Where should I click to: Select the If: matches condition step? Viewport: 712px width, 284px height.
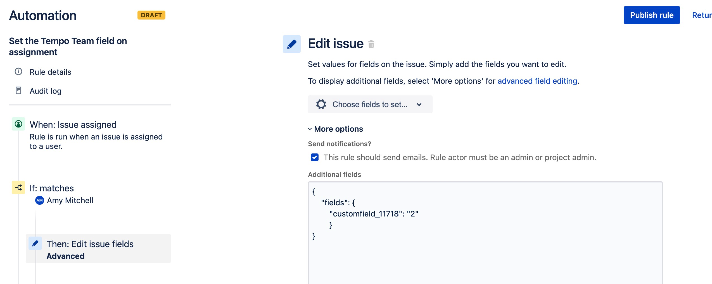tap(52, 188)
